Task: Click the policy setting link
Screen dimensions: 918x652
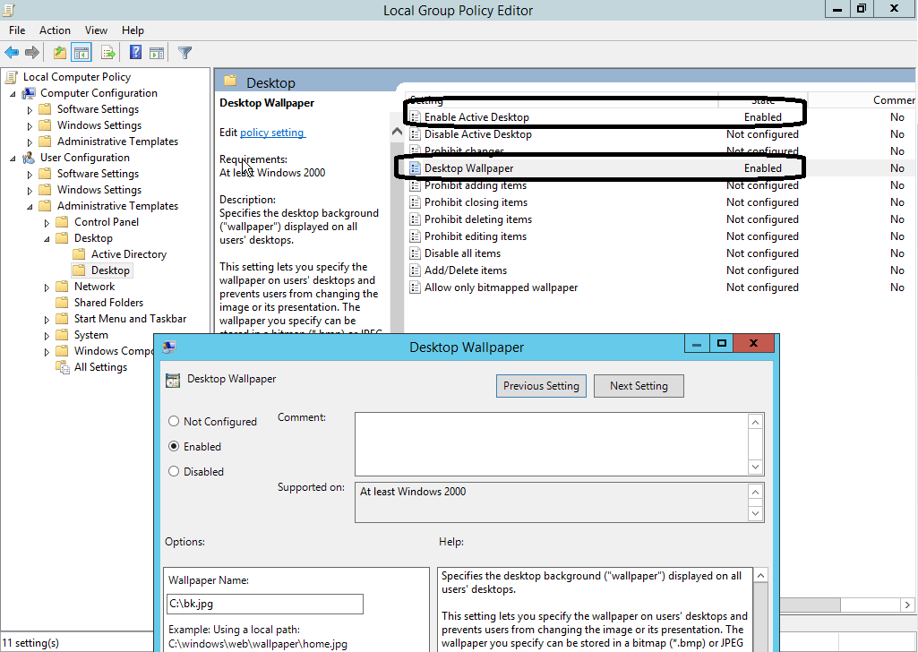Action: click(272, 133)
